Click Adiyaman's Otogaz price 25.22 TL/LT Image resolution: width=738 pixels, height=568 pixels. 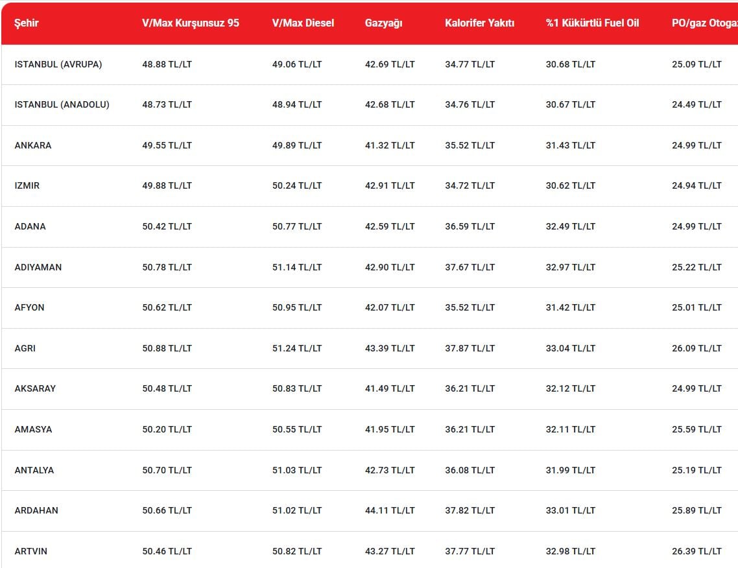696,267
